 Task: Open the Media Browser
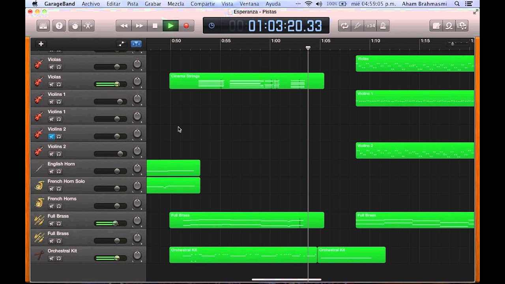pos(462,26)
